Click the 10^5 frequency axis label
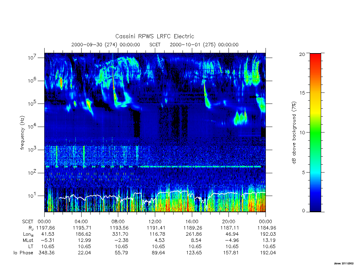Screen dimensions: 354x265 pyautogui.click(x=32, y=104)
